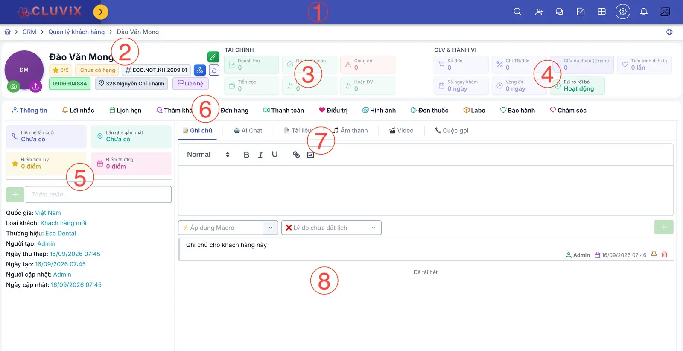Click the Liên hệ button
Image resolution: width=683 pixels, height=351 pixels.
click(x=190, y=83)
